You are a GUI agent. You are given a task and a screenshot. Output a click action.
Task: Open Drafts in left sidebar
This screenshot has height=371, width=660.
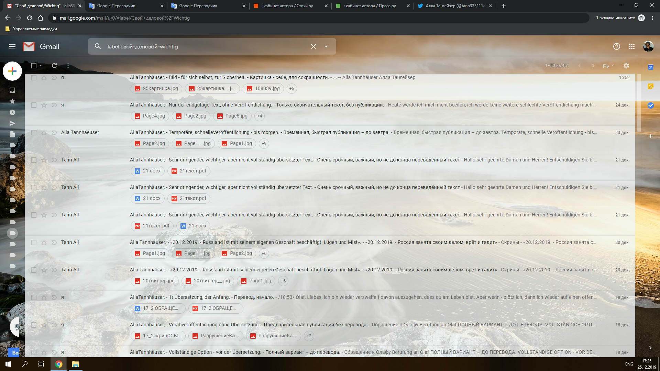click(x=12, y=134)
